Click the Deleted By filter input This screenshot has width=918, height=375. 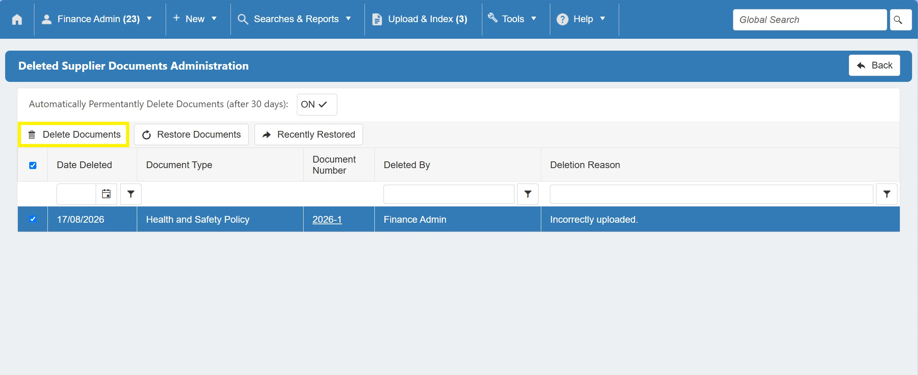(x=449, y=194)
